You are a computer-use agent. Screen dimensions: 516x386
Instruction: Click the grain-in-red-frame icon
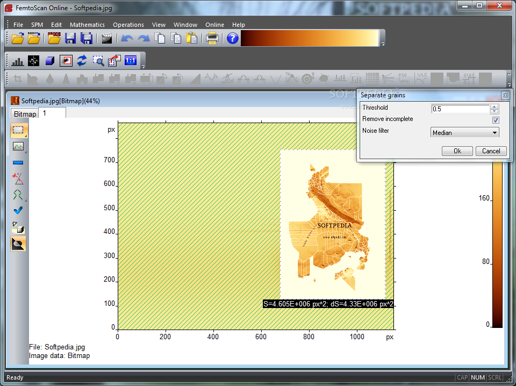(x=66, y=61)
